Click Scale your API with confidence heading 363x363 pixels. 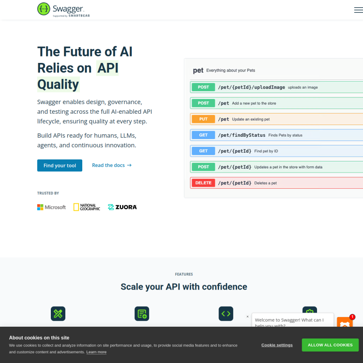(x=184, y=287)
